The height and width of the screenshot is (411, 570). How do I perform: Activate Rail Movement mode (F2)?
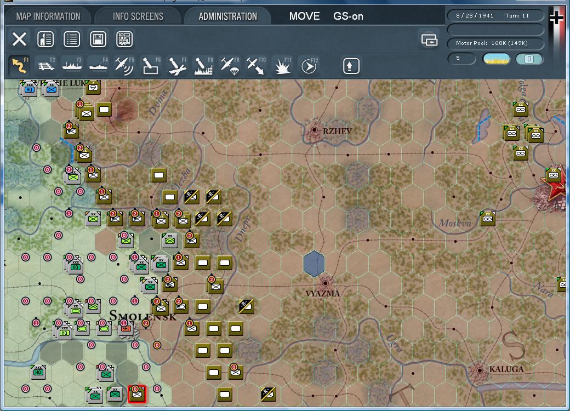click(x=46, y=66)
